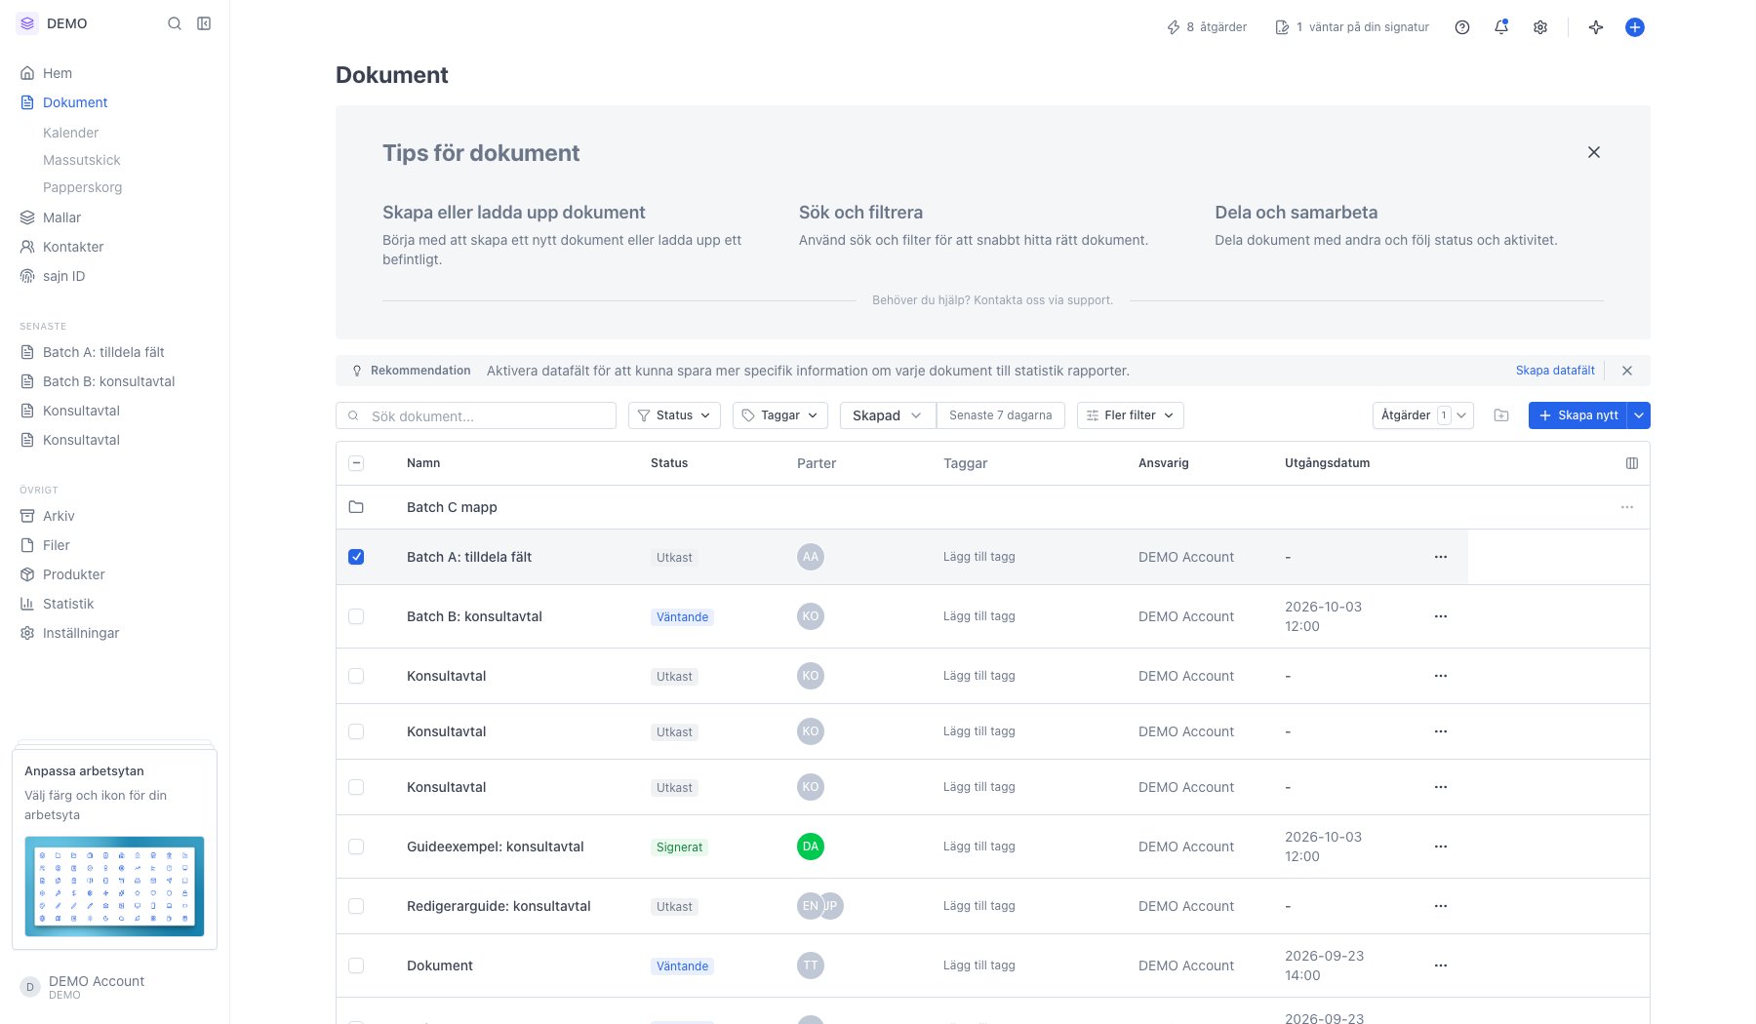Open the Status filter dropdown
This screenshot has width=1756, height=1024.
(x=674, y=415)
